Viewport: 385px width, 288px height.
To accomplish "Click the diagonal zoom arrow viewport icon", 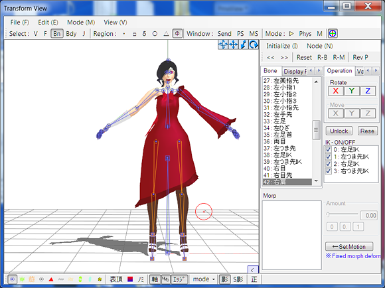I will [243, 44].
